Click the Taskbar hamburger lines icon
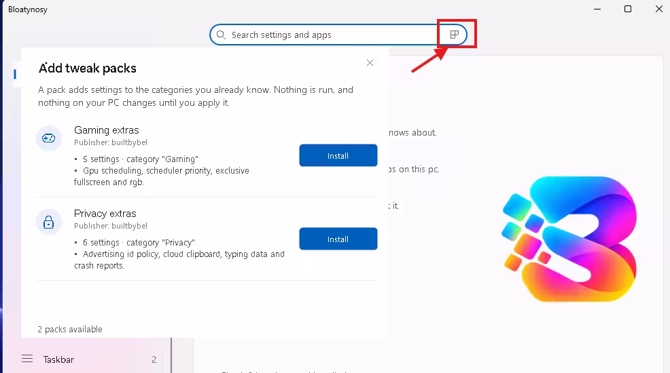This screenshot has width=670, height=373. pos(27,359)
